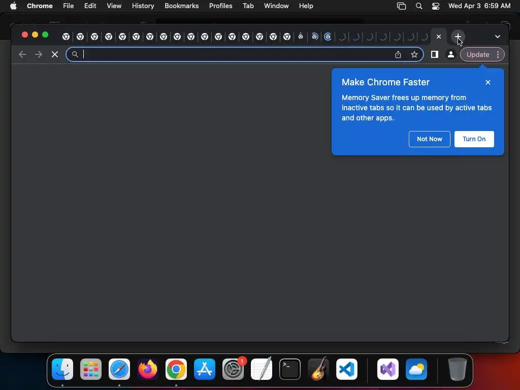Open Control Center in menu bar
This screenshot has height=390, width=520.
tap(435, 6)
